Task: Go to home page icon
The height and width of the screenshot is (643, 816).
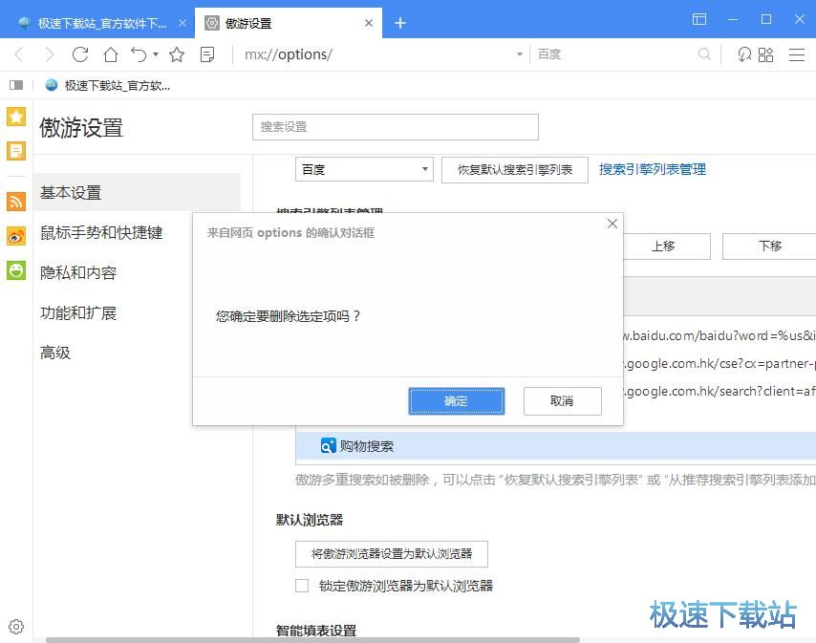Action: (x=110, y=54)
